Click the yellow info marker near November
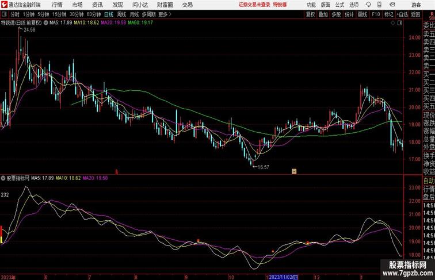 pyautogui.click(x=294, y=171)
